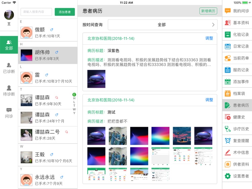Click chevron arrow on time filter
Image resolution: width=252 pixels, height=189 pixels.
[213, 25]
